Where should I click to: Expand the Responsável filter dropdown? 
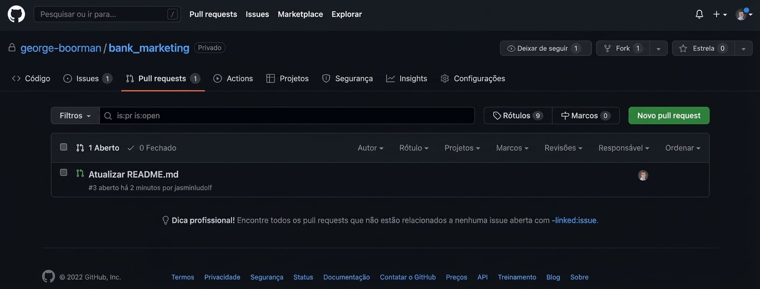(x=624, y=148)
